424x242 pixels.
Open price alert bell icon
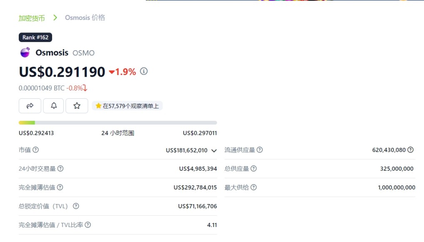(53, 106)
